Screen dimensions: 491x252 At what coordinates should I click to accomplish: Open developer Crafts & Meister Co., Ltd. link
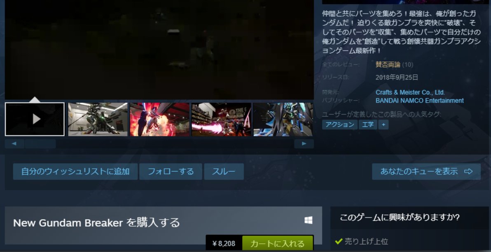tap(410, 93)
